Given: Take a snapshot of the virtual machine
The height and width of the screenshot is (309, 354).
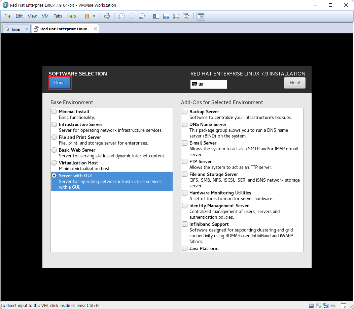Looking at the screenshot, I should pos(121,16).
